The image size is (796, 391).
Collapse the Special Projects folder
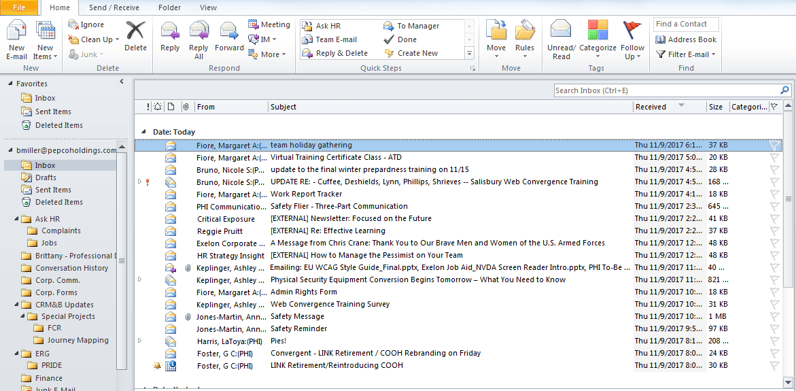pos(23,316)
